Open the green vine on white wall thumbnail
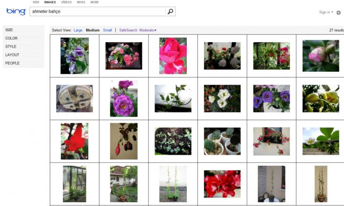 point(173,99)
